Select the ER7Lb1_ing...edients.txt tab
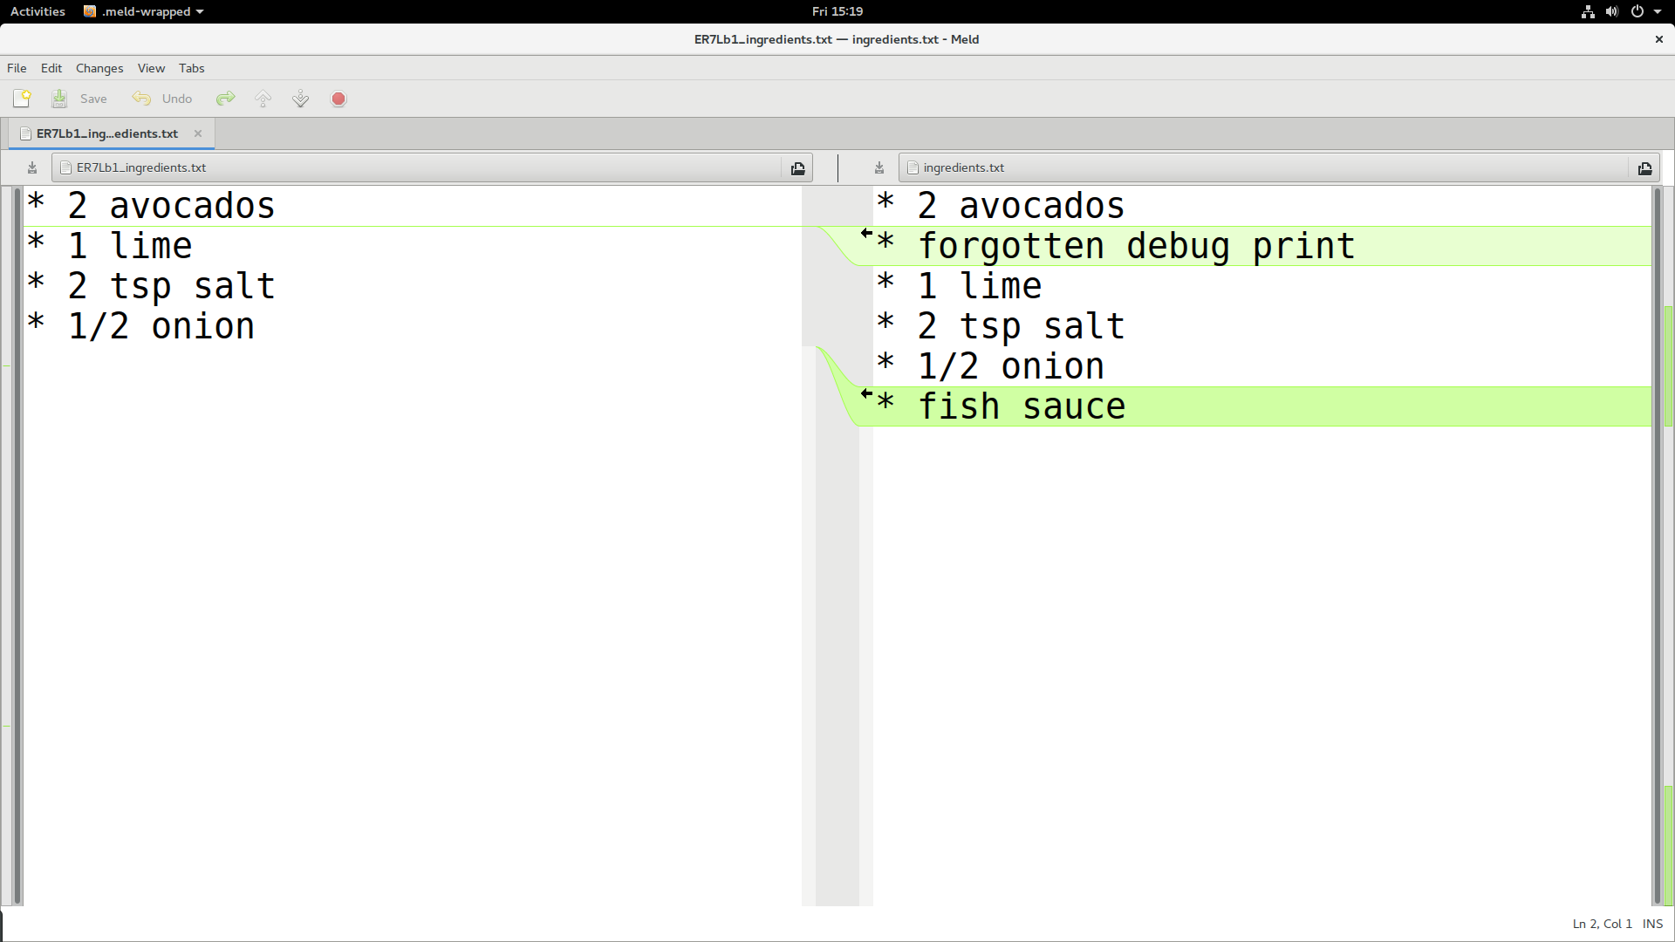 105,133
